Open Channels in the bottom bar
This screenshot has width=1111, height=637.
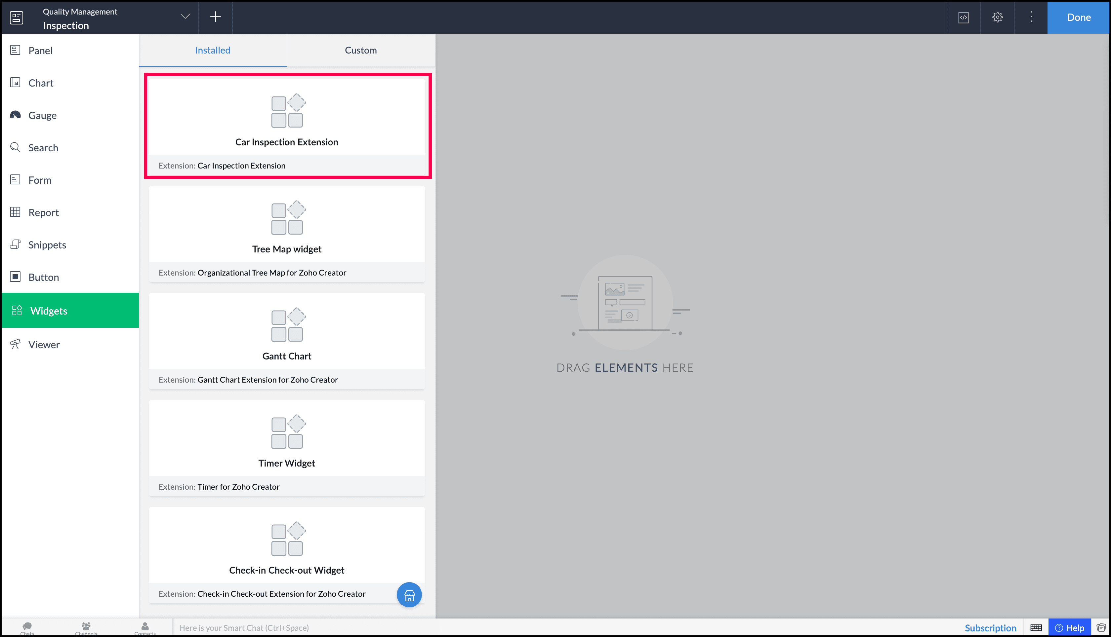(x=86, y=628)
